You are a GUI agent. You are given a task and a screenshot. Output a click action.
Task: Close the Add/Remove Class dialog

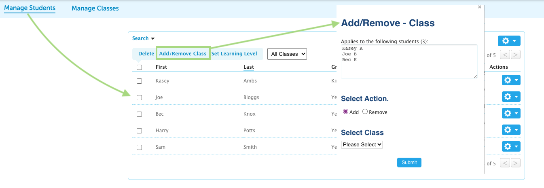click(480, 7)
